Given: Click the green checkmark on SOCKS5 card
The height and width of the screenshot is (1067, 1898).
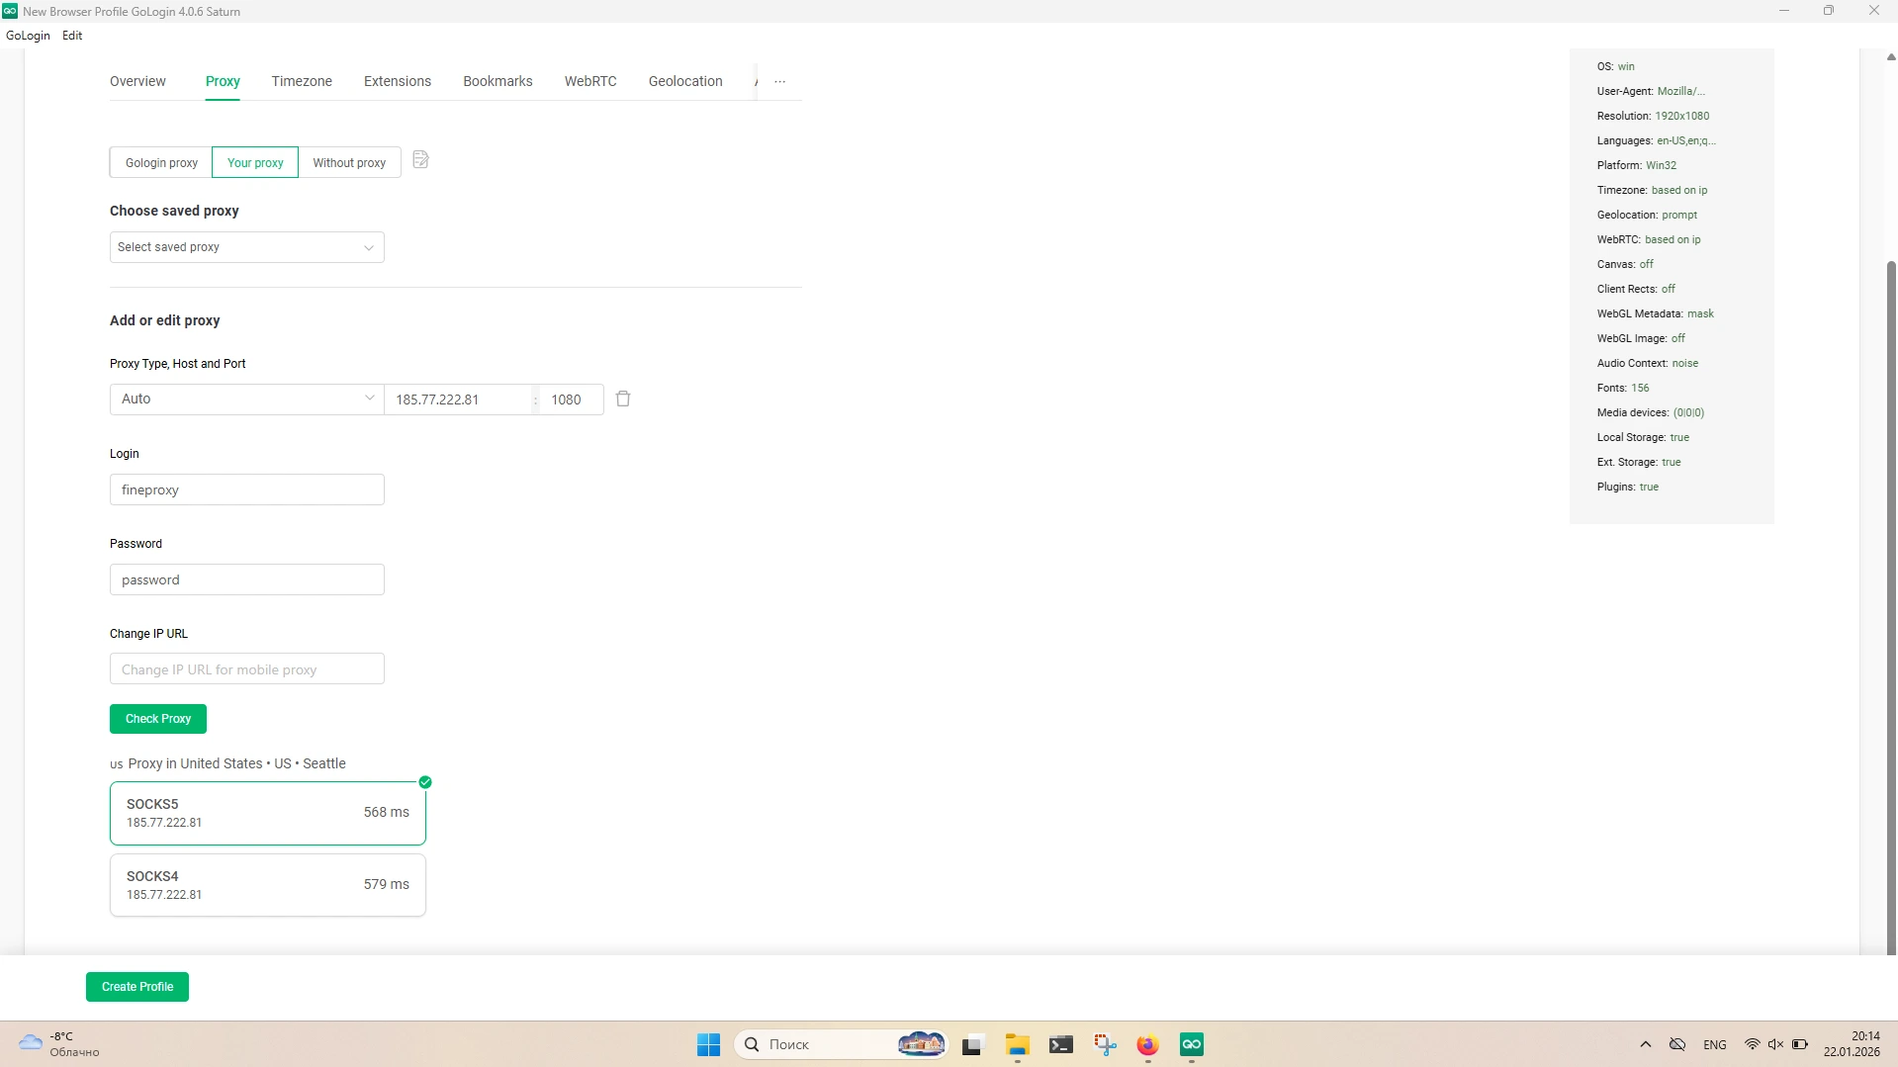Looking at the screenshot, I should (425, 782).
